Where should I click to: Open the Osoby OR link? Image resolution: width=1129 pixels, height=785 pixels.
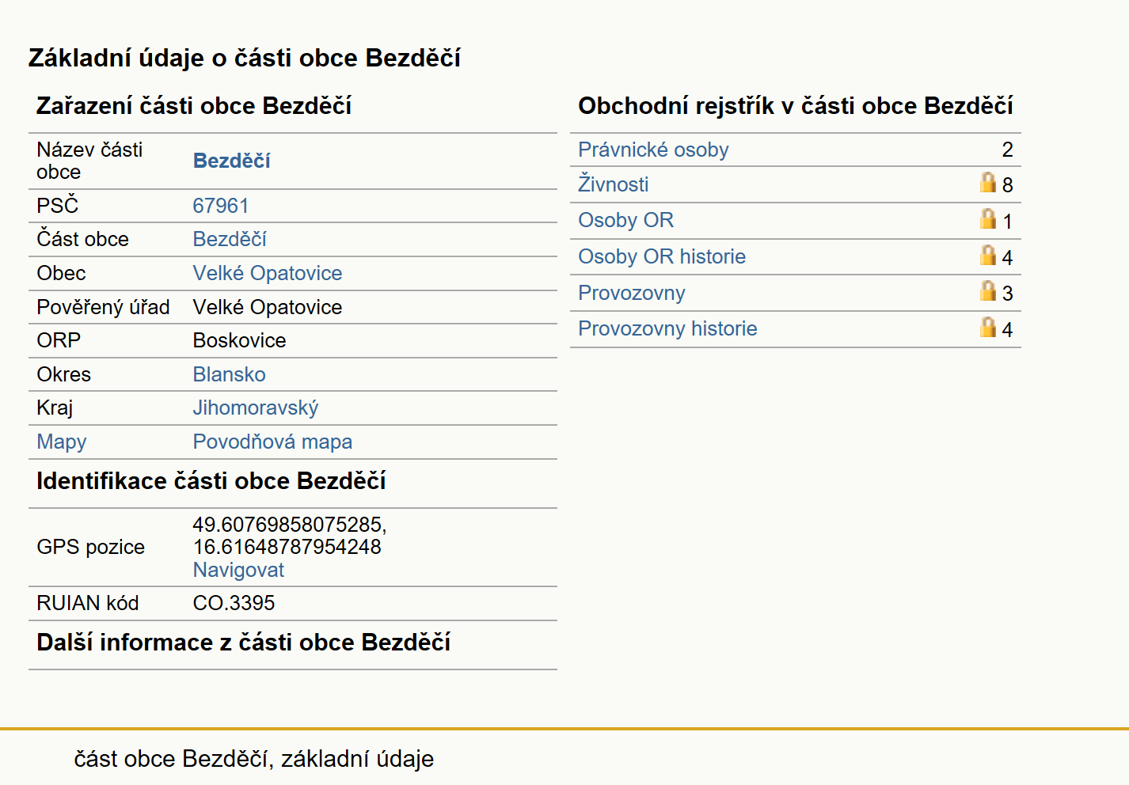coord(625,220)
